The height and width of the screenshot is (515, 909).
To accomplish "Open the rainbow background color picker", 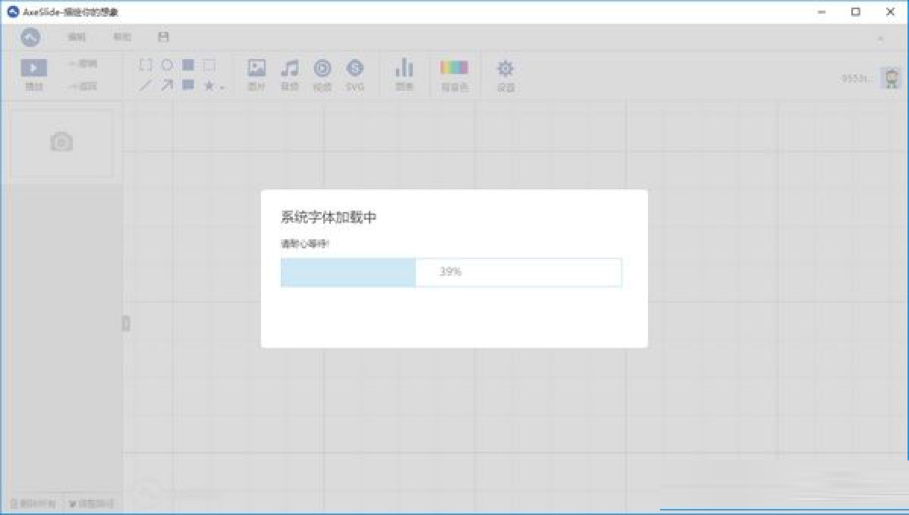I will click(x=454, y=76).
